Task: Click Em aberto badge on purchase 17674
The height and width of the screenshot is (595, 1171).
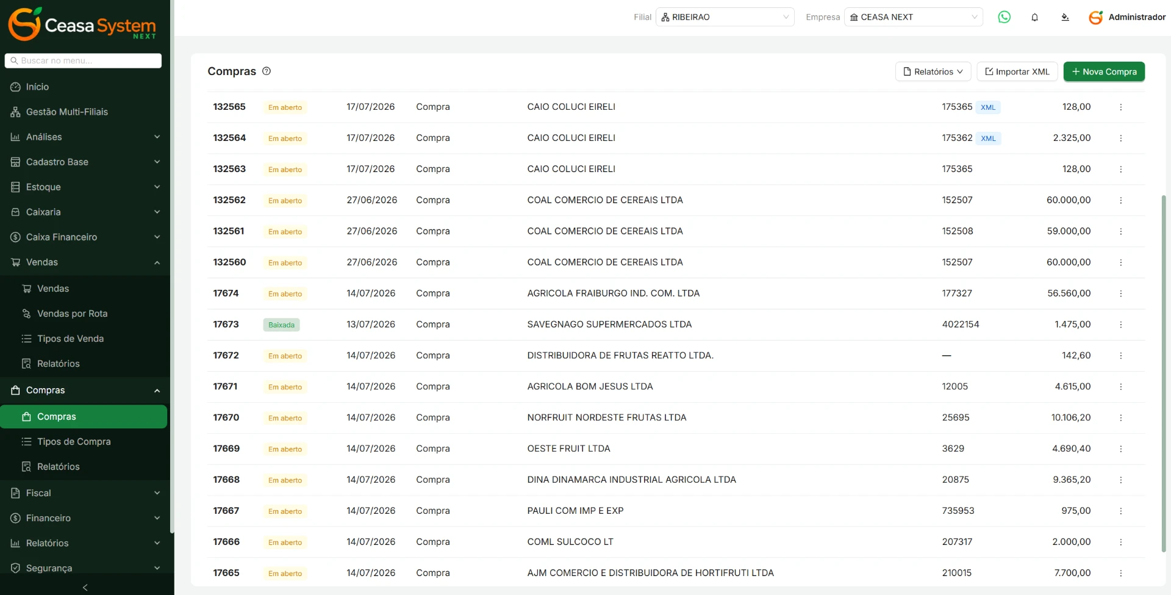Action: click(x=285, y=294)
